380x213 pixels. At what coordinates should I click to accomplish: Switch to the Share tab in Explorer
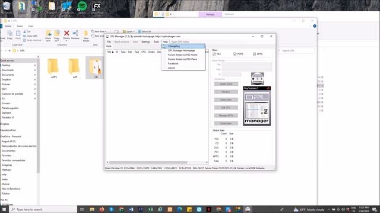click(20, 26)
